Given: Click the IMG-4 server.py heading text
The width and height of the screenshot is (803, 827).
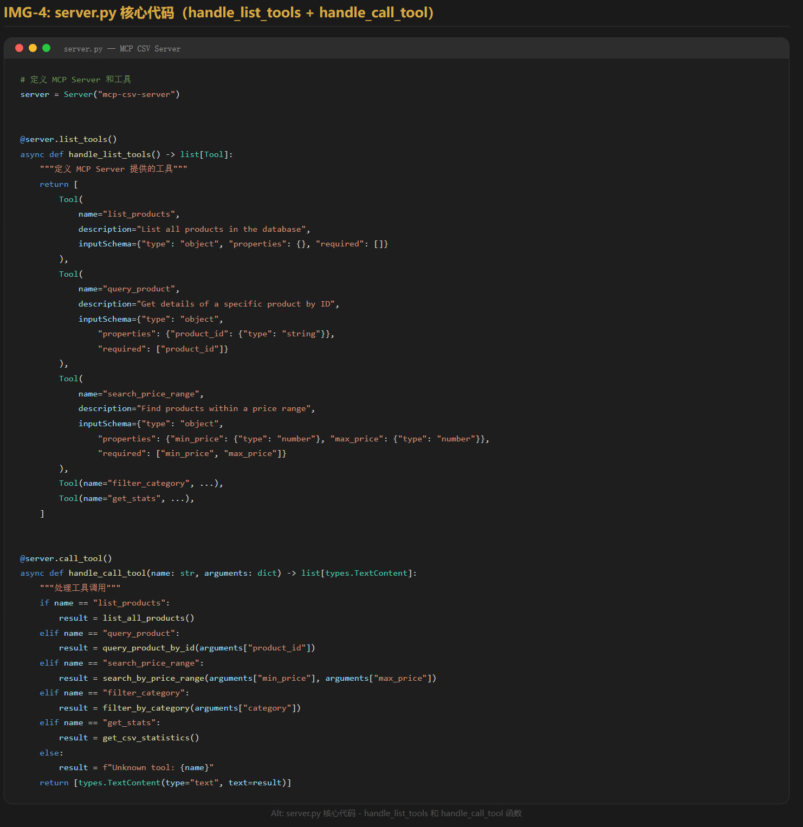Looking at the screenshot, I should point(218,12).
